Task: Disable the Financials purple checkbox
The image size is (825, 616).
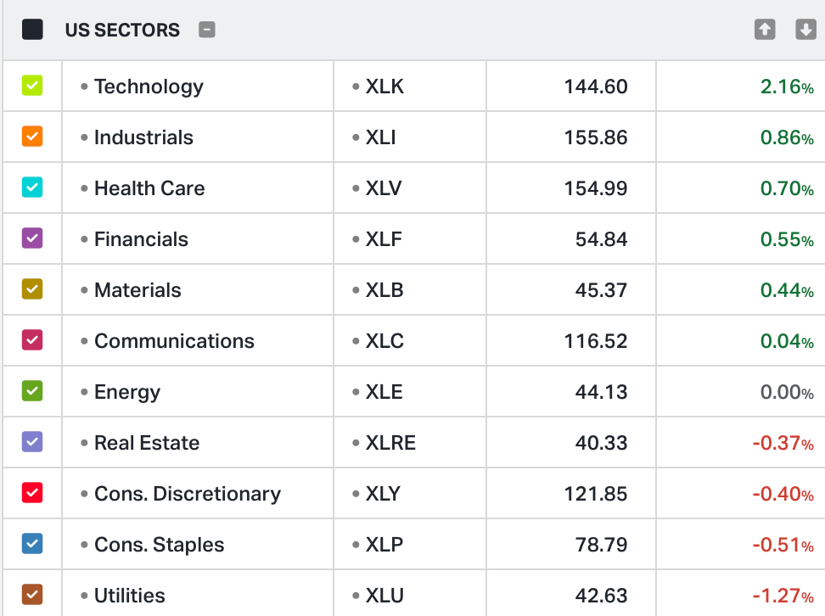Action: tap(32, 238)
